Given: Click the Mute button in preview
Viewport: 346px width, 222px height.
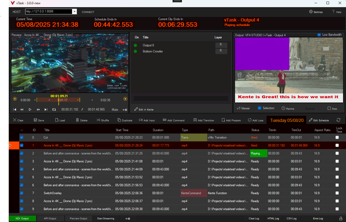Looking at the screenshot, I should click(115, 109).
